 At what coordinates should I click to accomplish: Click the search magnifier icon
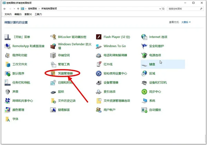201,9
